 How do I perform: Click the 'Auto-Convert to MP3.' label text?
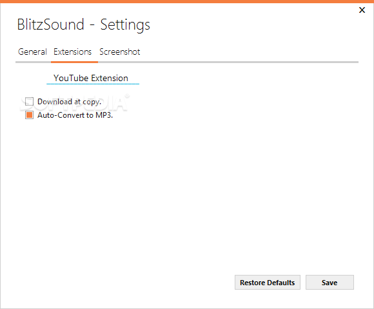click(x=75, y=115)
